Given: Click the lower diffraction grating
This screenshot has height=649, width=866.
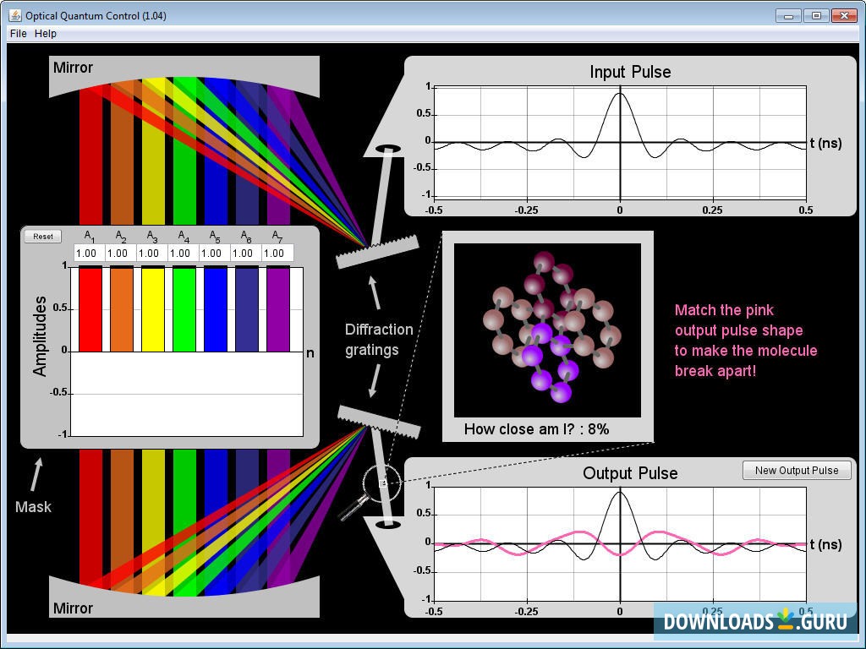Looking at the screenshot, I should (x=380, y=422).
